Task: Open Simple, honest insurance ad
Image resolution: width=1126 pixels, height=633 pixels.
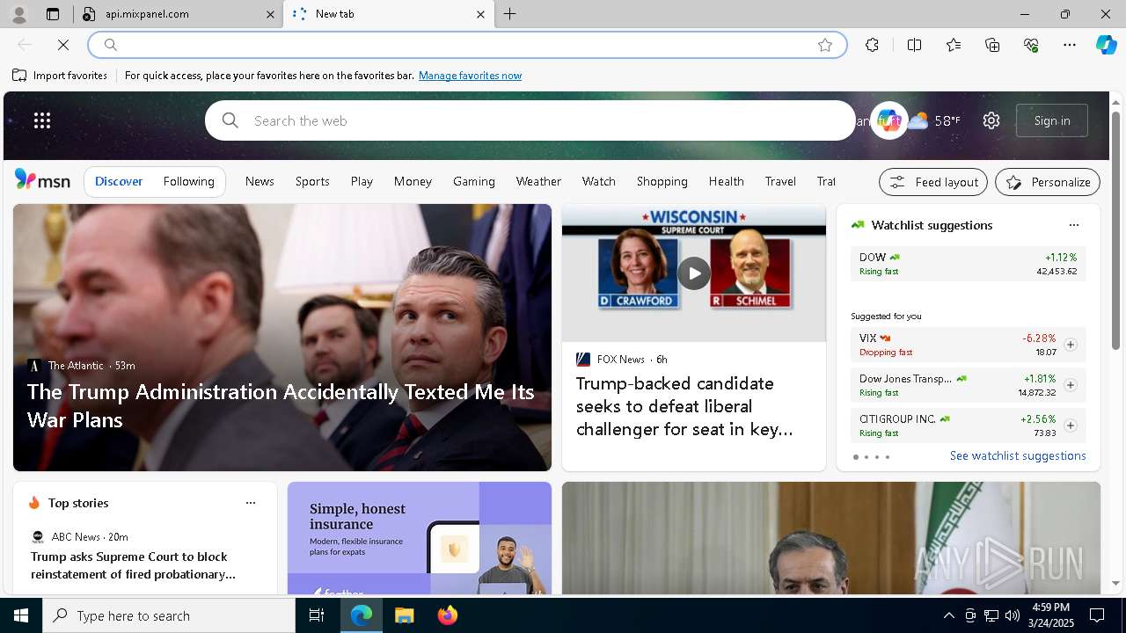Action: (420, 538)
